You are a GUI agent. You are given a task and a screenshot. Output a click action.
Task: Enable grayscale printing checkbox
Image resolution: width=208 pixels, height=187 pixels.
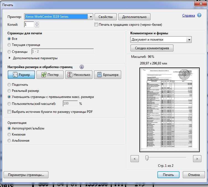[96, 25]
